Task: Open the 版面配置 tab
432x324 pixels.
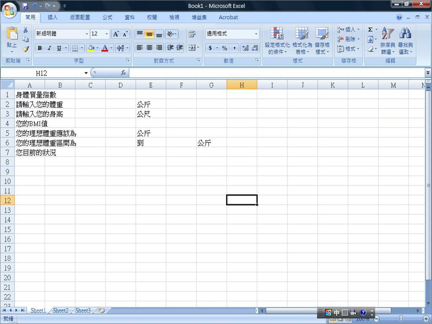Action: point(80,17)
